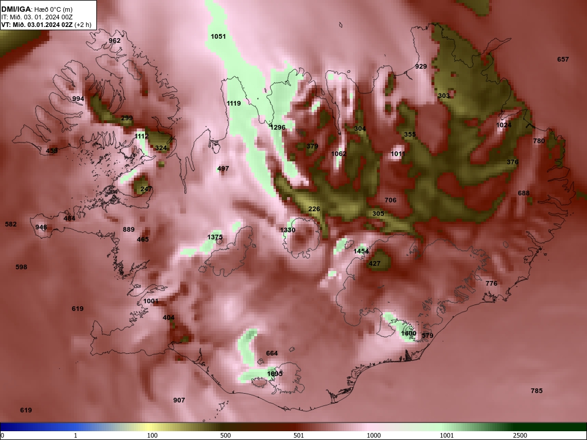Select the 1011 label

[x=397, y=153]
